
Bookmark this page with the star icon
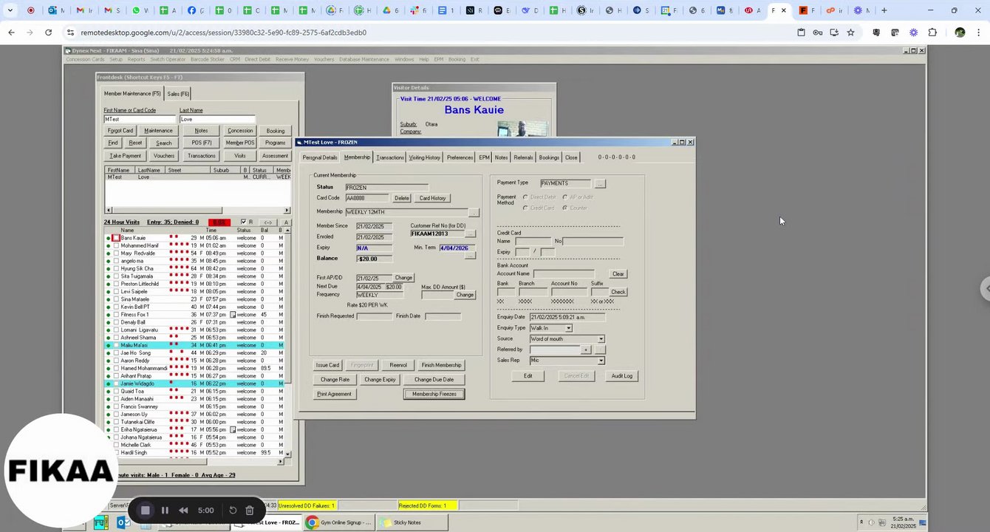click(x=850, y=33)
